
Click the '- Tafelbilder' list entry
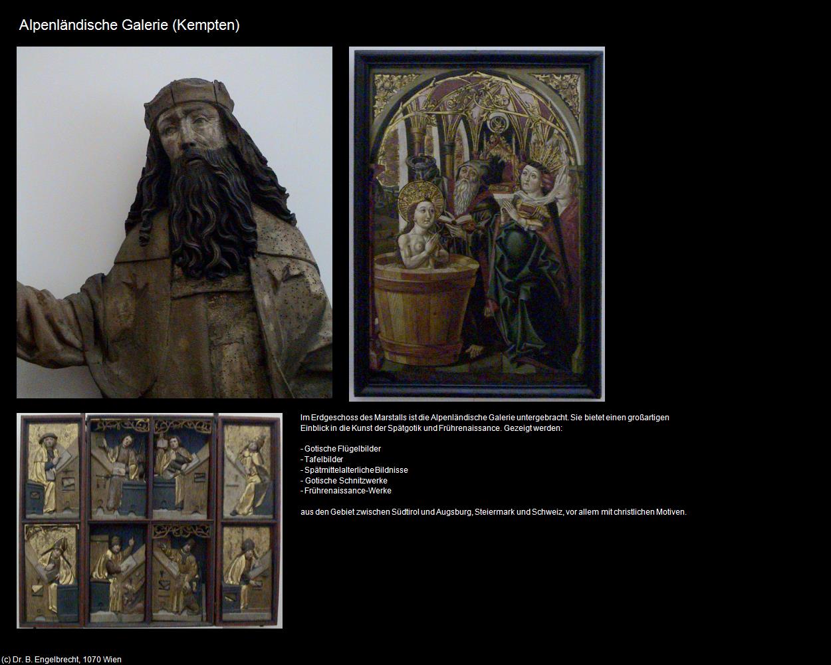point(322,460)
